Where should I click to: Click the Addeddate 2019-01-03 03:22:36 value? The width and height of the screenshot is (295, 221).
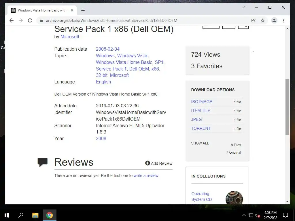pos(117,106)
